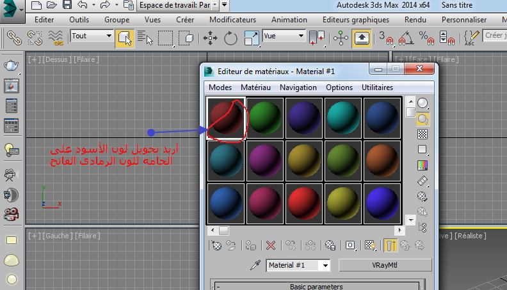
Task: Click the Use Pivot Point Center icon
Action: click(316, 38)
